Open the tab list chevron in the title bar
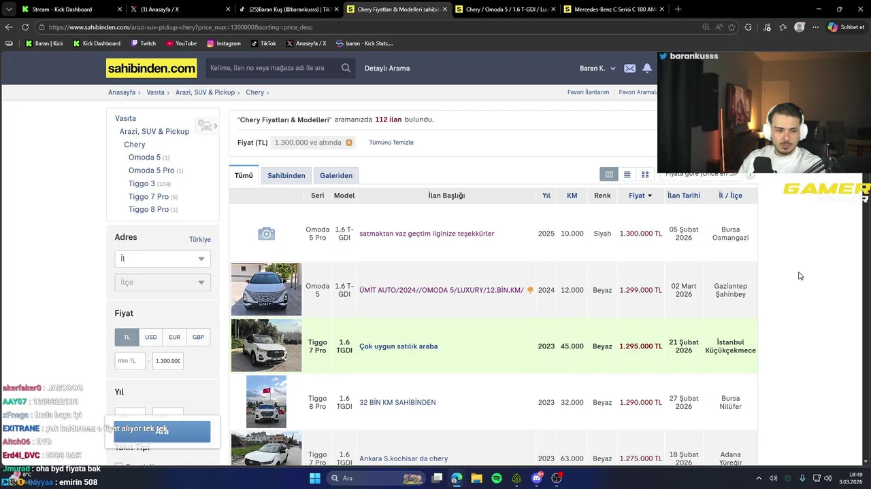This screenshot has height=489, width=871. 9,10
